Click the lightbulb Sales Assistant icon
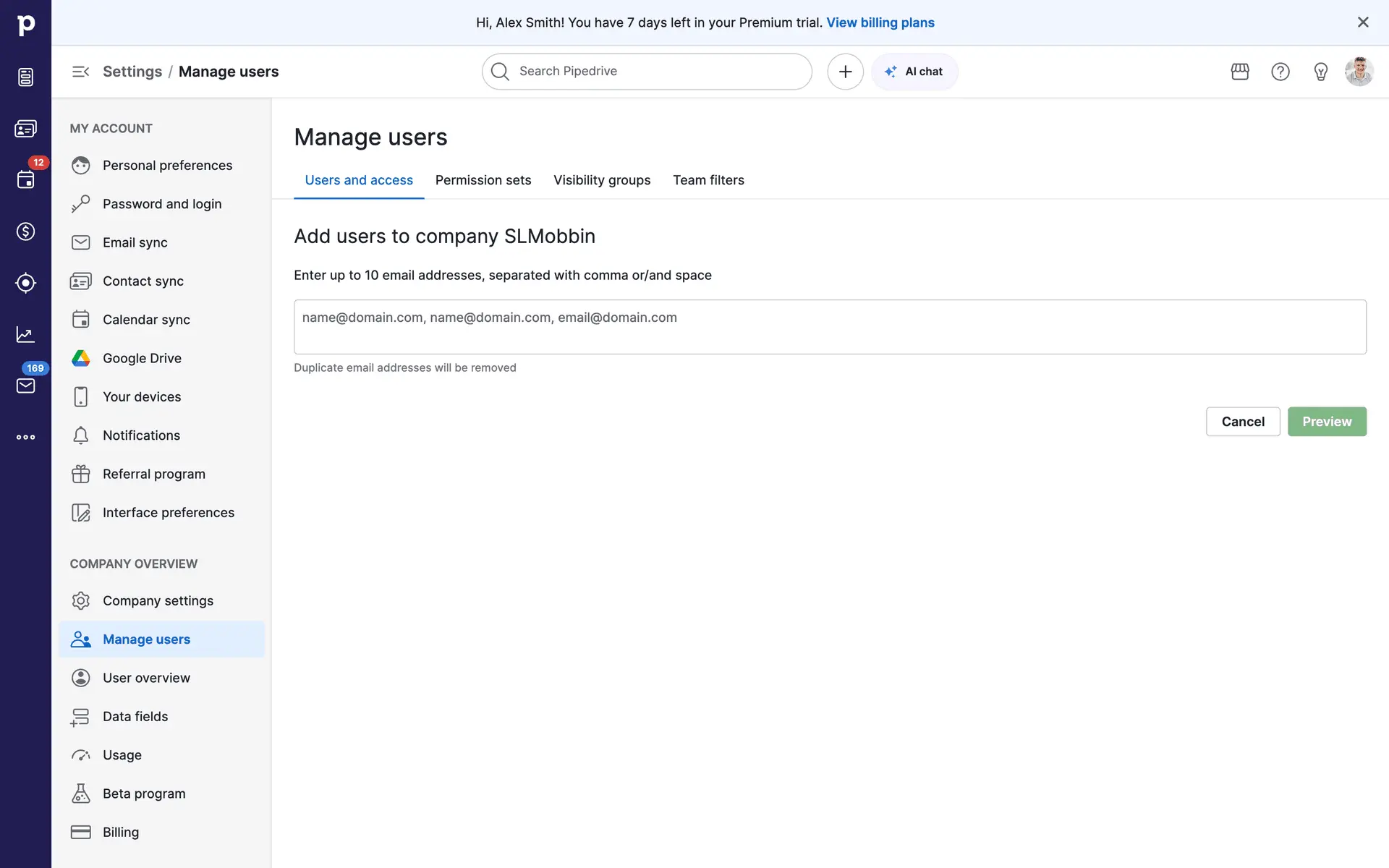1389x868 pixels. click(1321, 72)
